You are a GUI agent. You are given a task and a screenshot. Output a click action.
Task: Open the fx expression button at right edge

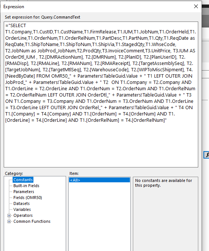(207, 155)
